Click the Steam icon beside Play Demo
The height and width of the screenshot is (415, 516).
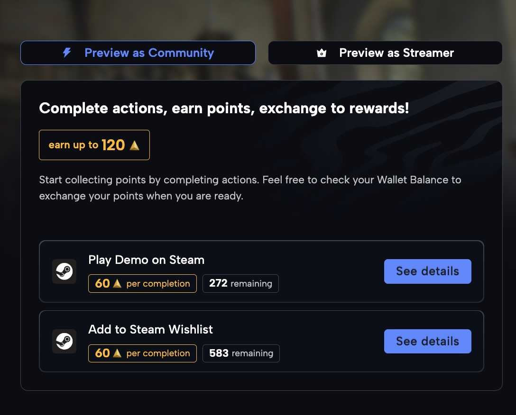point(64,271)
